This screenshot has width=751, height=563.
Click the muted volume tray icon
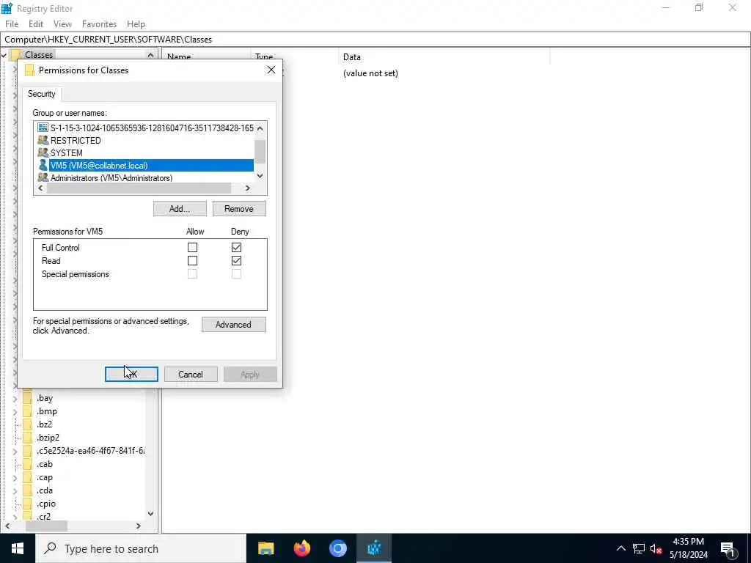[656, 548]
